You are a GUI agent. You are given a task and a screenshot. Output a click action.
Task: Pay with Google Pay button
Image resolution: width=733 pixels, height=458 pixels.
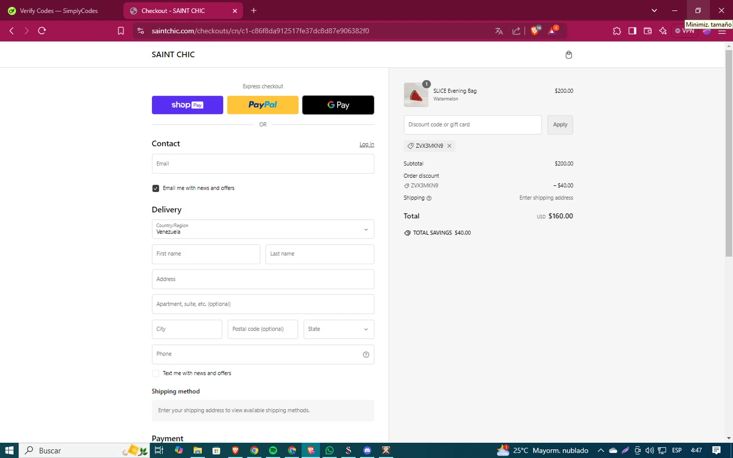pos(338,105)
